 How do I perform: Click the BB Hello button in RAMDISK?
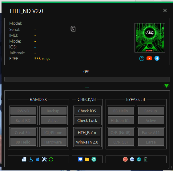tap(23, 142)
